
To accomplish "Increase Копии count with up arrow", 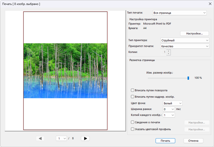I will tap(169, 51).
